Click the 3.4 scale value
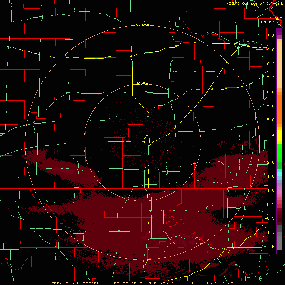The image size is (285, 285). coord(271,148)
